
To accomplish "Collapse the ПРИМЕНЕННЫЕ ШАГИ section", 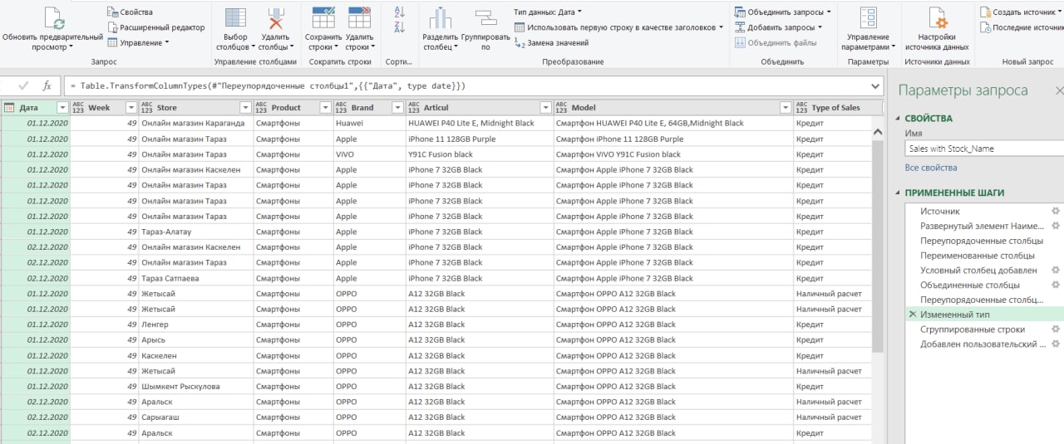I will tap(899, 193).
